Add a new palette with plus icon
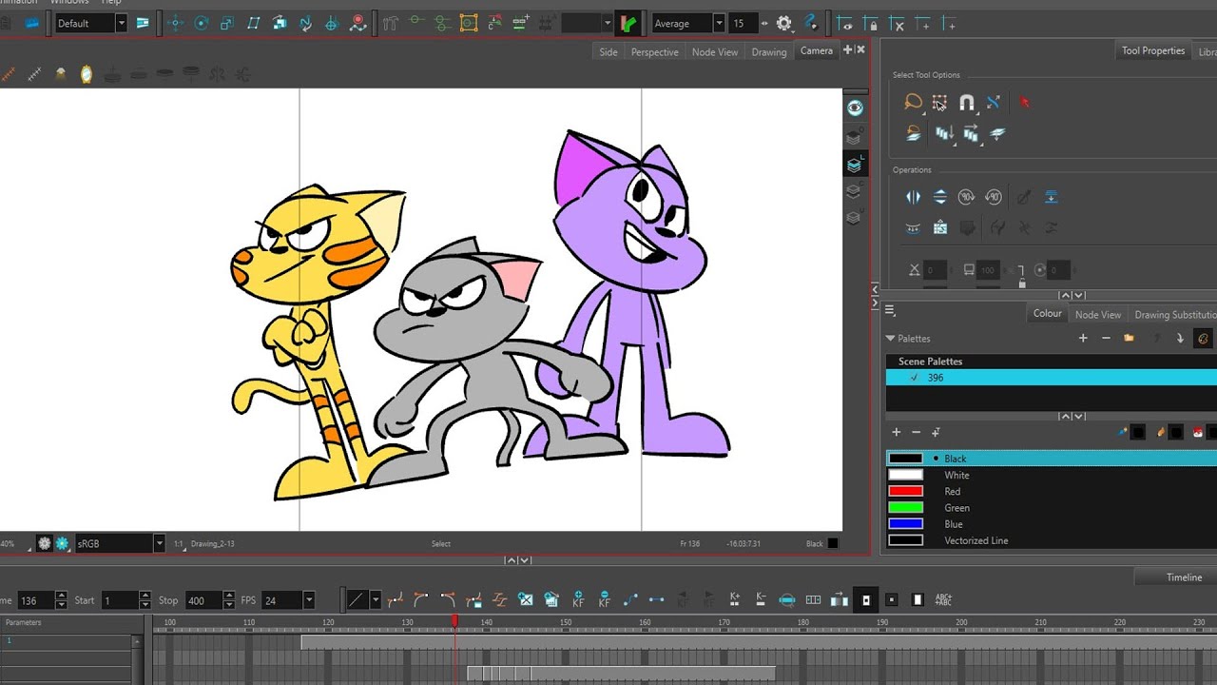Screen dimensions: 1217x685 pyautogui.click(x=1083, y=338)
